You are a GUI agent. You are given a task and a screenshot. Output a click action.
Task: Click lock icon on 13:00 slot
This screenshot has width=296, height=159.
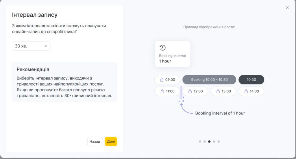(x=218, y=91)
